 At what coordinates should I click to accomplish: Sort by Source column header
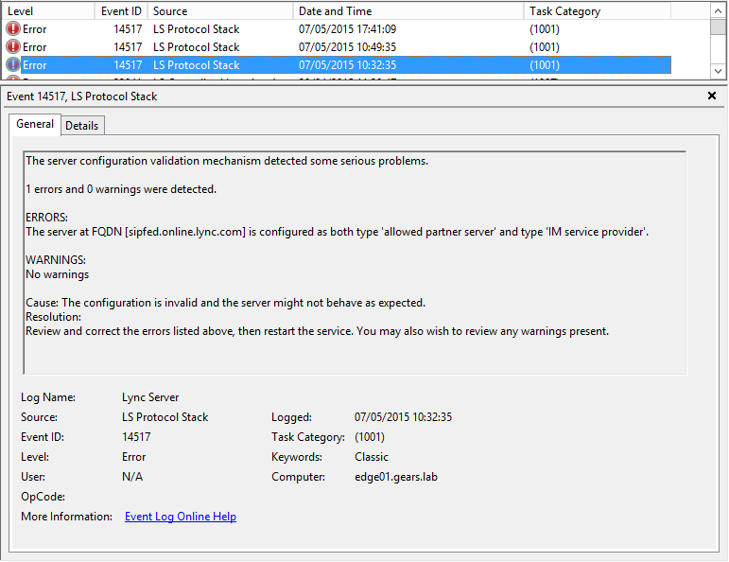click(x=220, y=11)
